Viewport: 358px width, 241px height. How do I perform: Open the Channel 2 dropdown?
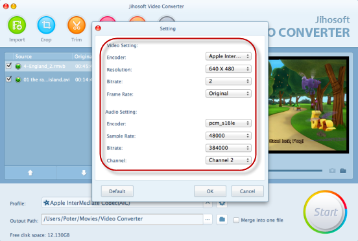228,160
